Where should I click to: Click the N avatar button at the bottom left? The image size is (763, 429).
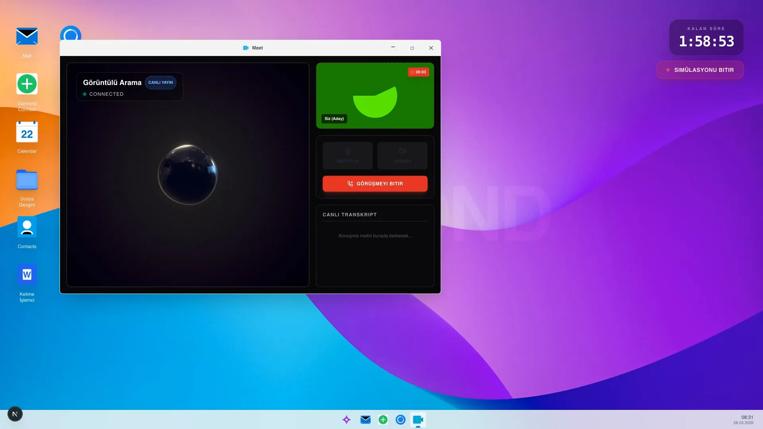point(15,414)
